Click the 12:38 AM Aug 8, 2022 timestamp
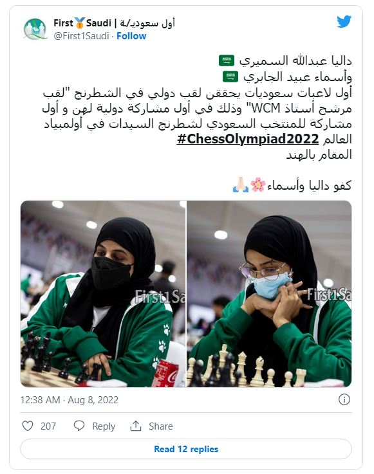Screen dimensions: 374x474 click(70, 400)
